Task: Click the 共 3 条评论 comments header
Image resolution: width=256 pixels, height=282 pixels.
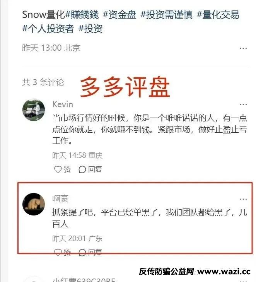Action: click(x=43, y=82)
